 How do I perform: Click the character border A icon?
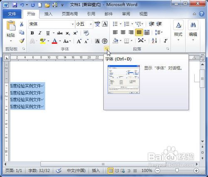click(105, 24)
